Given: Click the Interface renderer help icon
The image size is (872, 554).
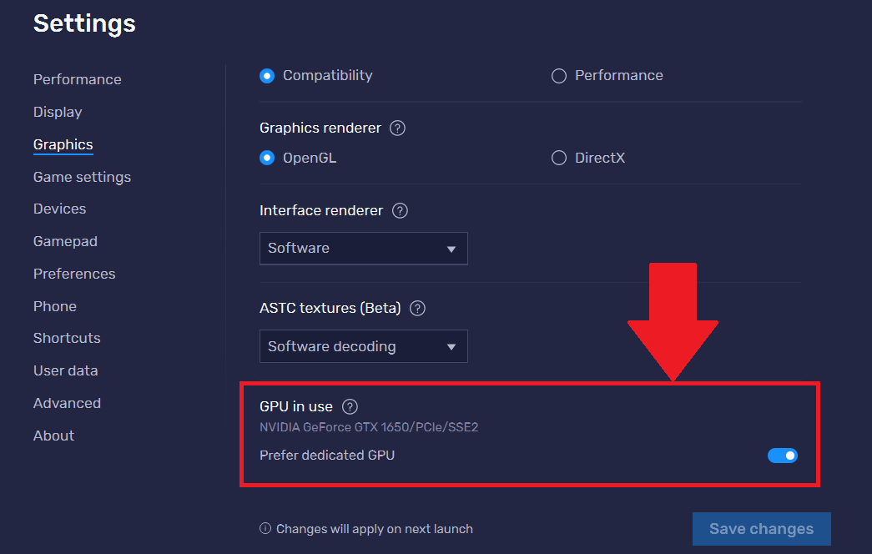Looking at the screenshot, I should 400,210.
